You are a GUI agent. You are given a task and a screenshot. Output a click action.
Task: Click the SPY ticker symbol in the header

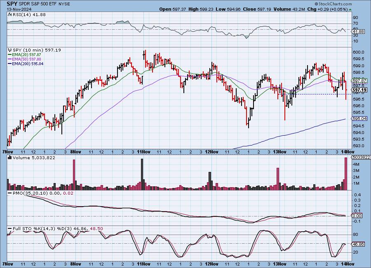[x=12, y=4]
